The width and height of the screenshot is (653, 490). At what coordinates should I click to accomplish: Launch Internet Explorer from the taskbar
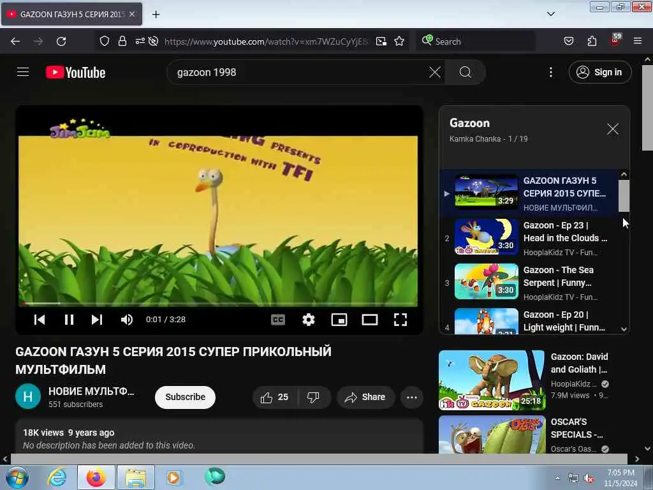[57, 477]
